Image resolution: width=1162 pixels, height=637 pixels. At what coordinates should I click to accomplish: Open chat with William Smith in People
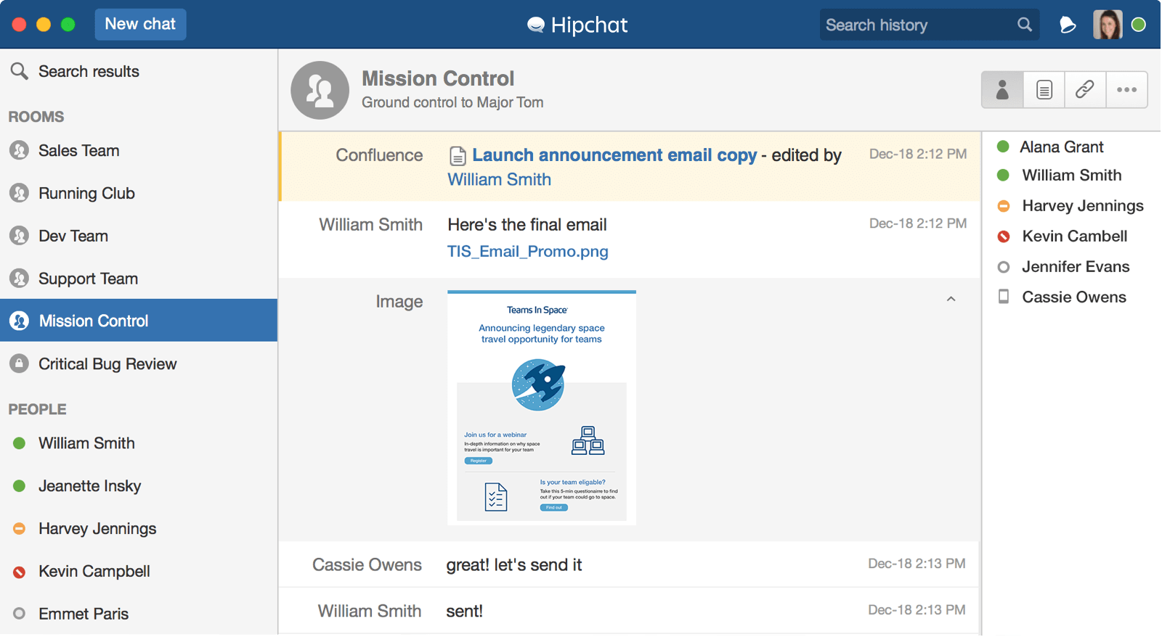139,443
